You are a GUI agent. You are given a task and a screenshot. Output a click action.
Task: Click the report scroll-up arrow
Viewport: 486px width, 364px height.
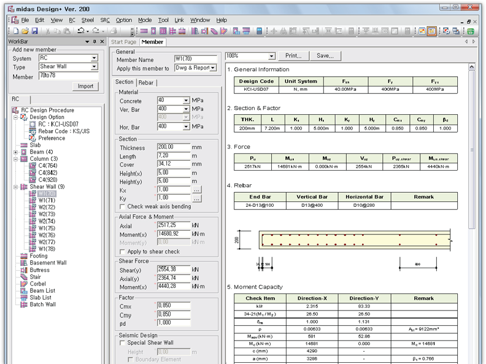tap(472, 67)
